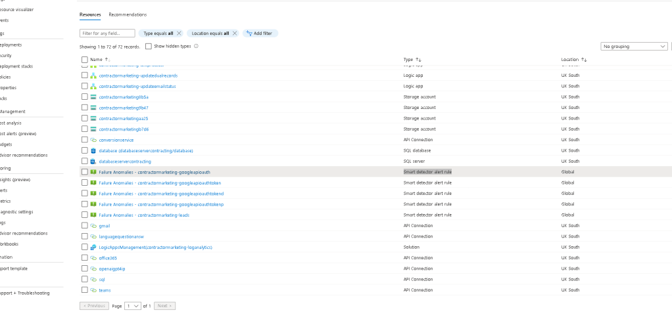Open the databaseservercontracting resource link
Viewport: 672px width, 323px height.
coord(125,161)
